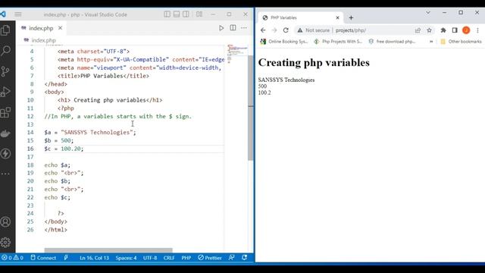Change end of line sequence CRLF
485x273 pixels.
169,258
